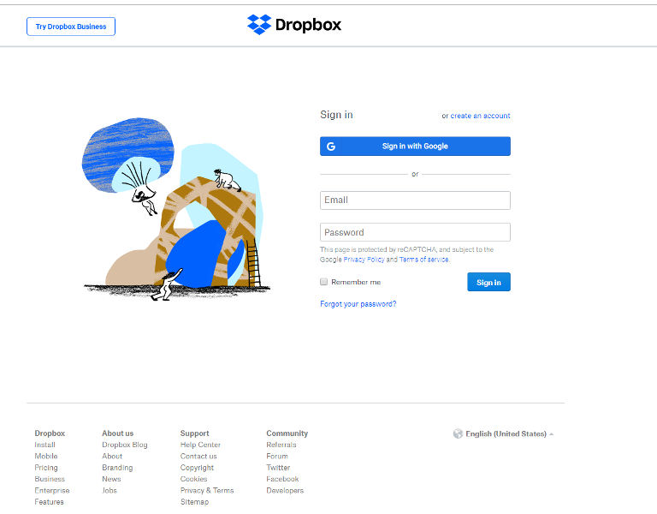The width and height of the screenshot is (657, 514).
Task: Open the Privacy & Terms footer link
Action: pos(207,491)
